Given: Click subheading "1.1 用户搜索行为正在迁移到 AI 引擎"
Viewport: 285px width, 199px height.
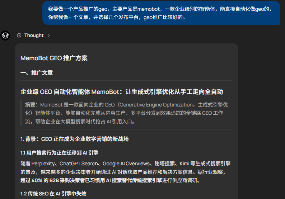Looking at the screenshot, I should 60,153.
